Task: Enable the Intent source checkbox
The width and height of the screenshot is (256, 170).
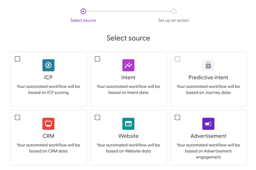Action: point(97,59)
